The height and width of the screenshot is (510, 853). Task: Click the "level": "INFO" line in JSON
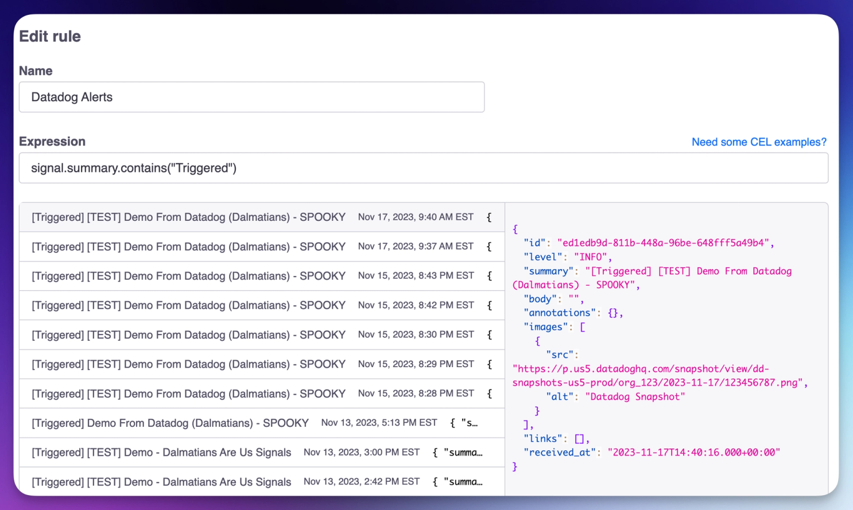pyautogui.click(x=567, y=257)
